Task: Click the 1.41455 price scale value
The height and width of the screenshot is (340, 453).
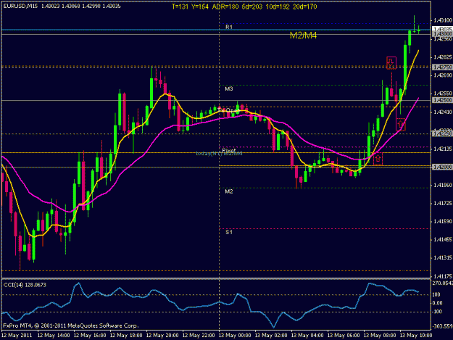Action: [x=443, y=239]
